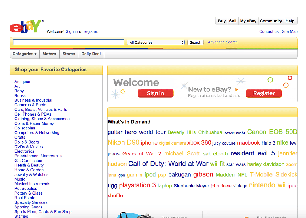Click the Canon EOS 50D tag
306x218 pixels.
(x=272, y=132)
